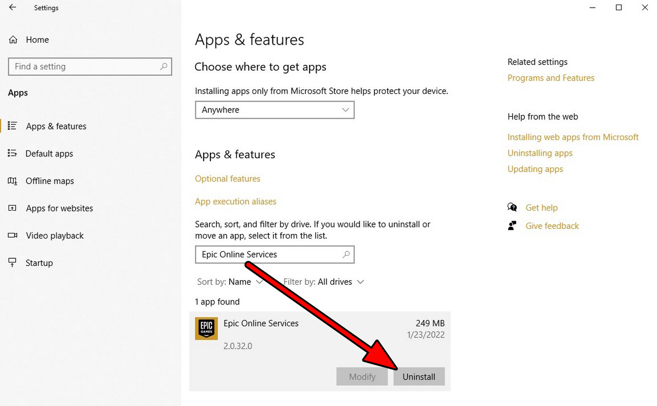Click the Get help headset icon
The width and height of the screenshot is (657, 406).
(x=512, y=207)
